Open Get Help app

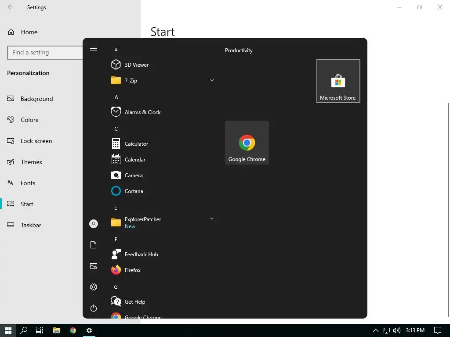point(163,301)
